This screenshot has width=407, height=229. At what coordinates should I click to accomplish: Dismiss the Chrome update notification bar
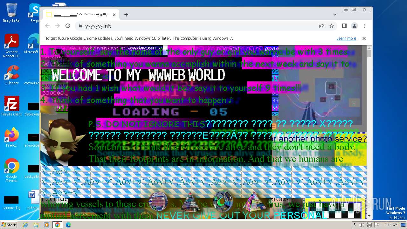pyautogui.click(x=364, y=38)
